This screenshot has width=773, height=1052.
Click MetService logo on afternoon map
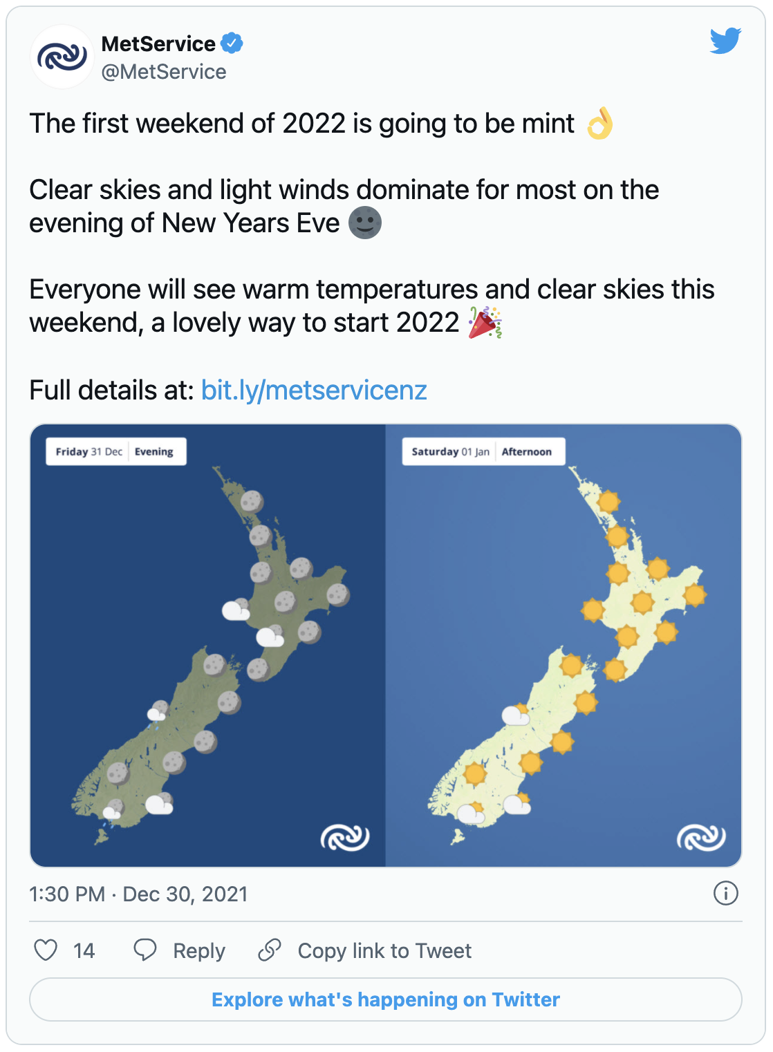pos(701,837)
